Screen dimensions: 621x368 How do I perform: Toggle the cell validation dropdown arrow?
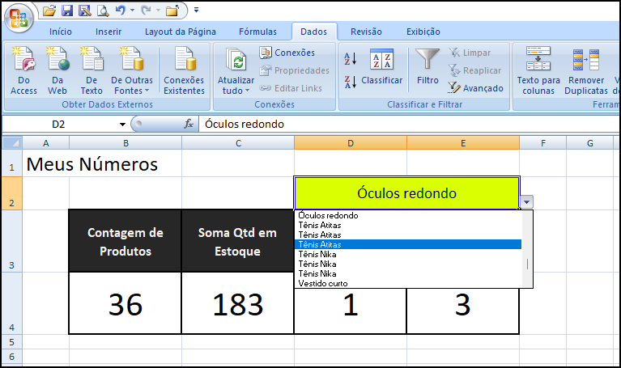click(x=526, y=202)
